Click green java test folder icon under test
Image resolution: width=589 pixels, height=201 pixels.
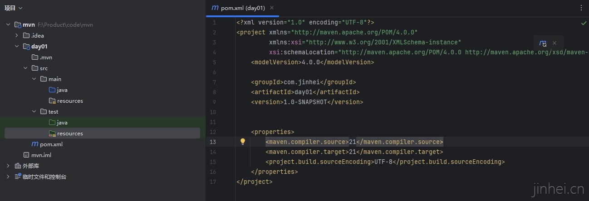click(52, 122)
